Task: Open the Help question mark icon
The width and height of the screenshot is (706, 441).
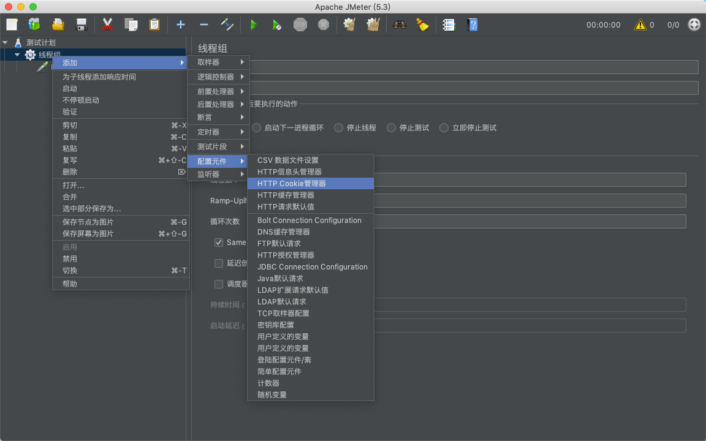Action: 472,24
